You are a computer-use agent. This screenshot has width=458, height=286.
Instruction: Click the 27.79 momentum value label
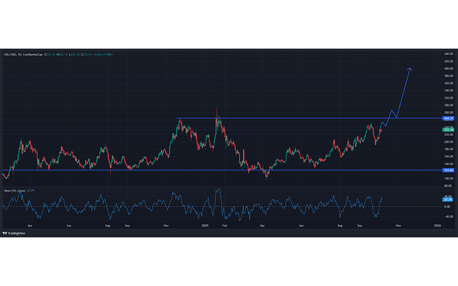click(448, 200)
